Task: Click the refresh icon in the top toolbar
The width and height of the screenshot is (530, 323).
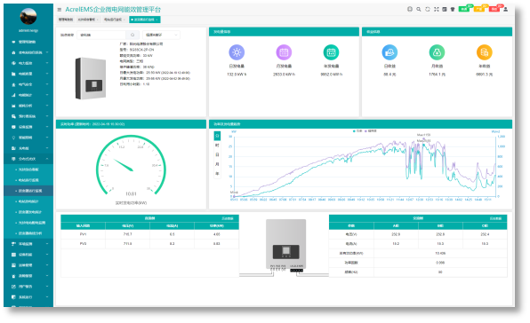Action: click(427, 9)
